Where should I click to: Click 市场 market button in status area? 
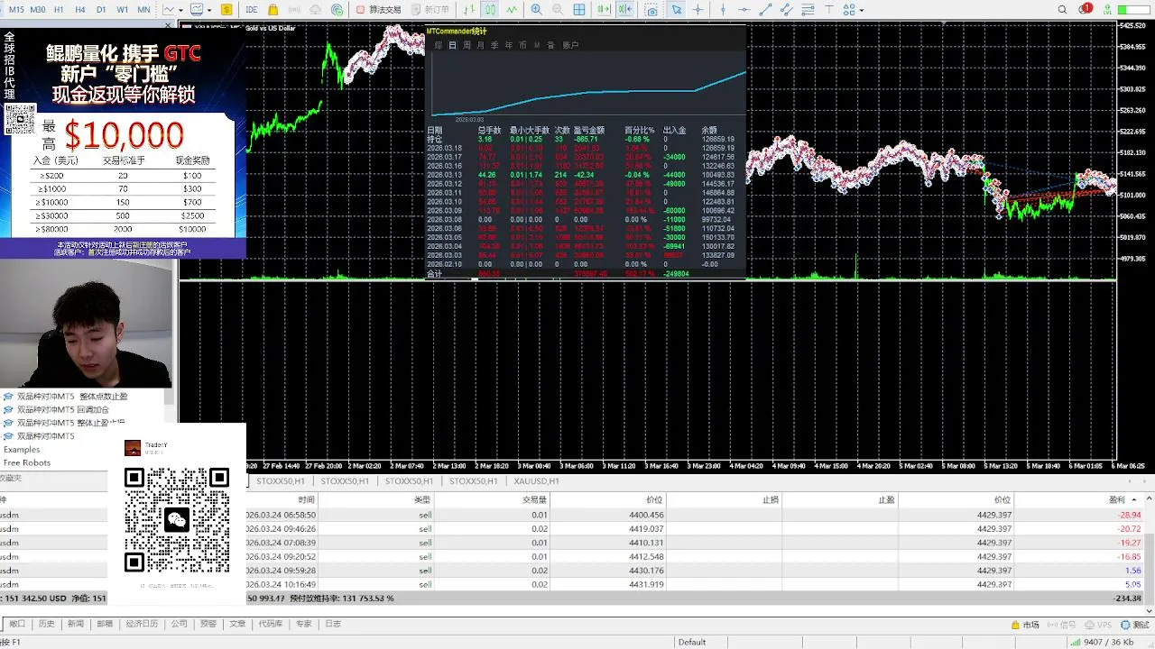coord(1026,624)
